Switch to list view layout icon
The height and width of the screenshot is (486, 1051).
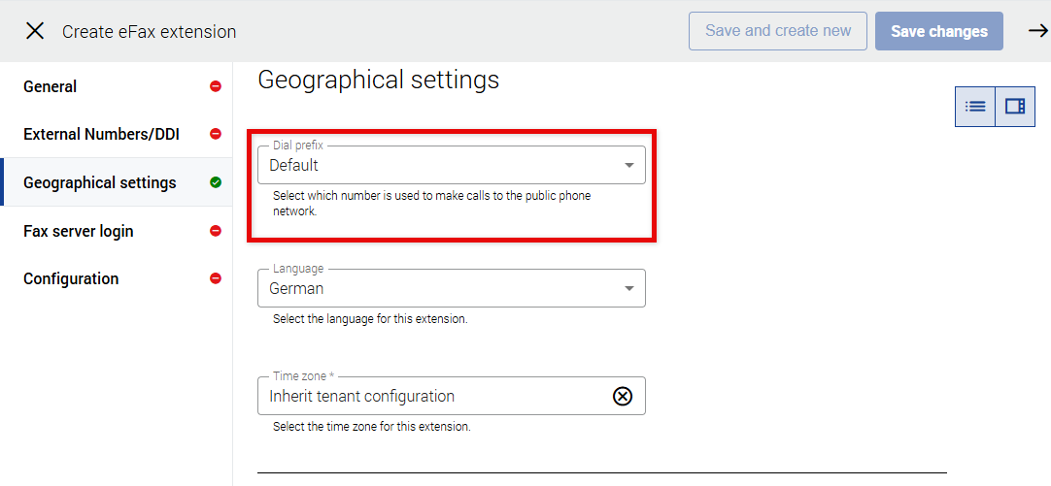click(975, 107)
